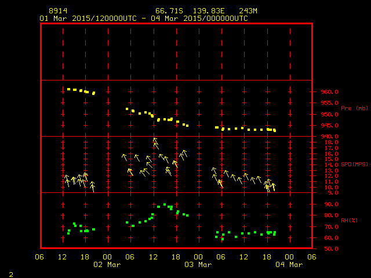This screenshot has height=278, width=371.
Task: Click the Pre (mb) axis label
Action: point(354,108)
